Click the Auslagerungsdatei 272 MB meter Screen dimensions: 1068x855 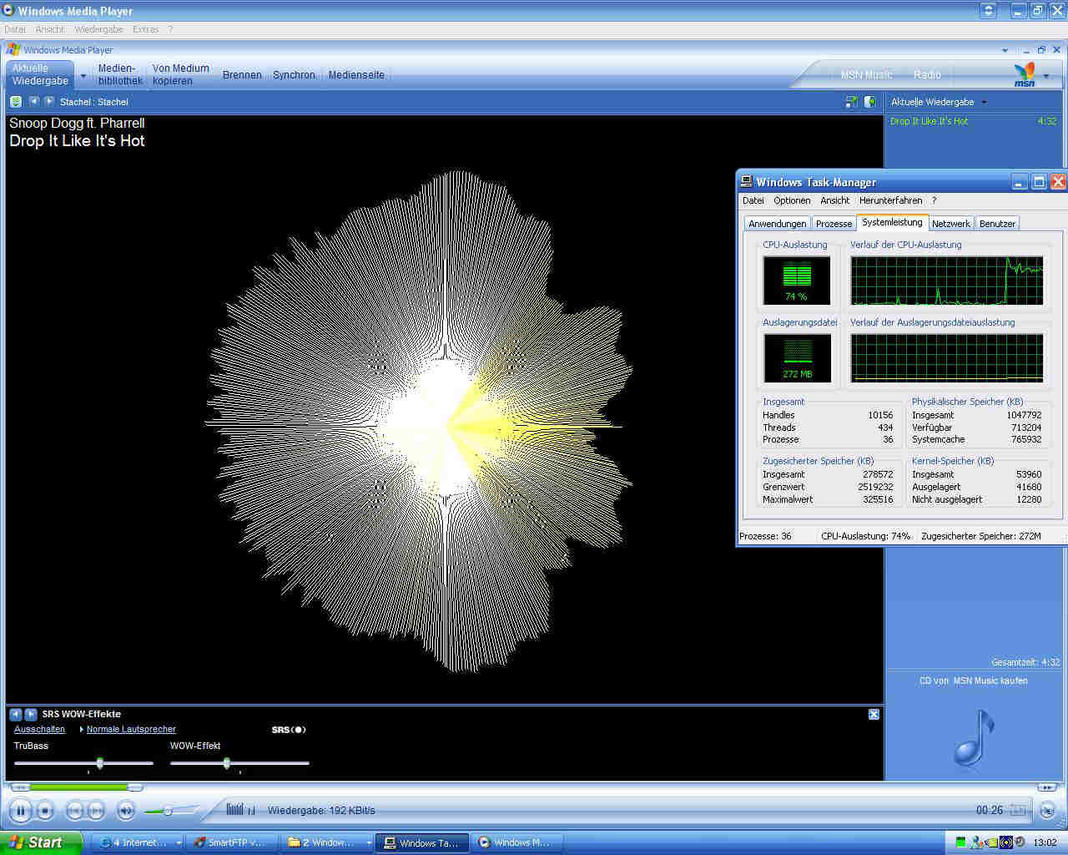click(x=796, y=357)
